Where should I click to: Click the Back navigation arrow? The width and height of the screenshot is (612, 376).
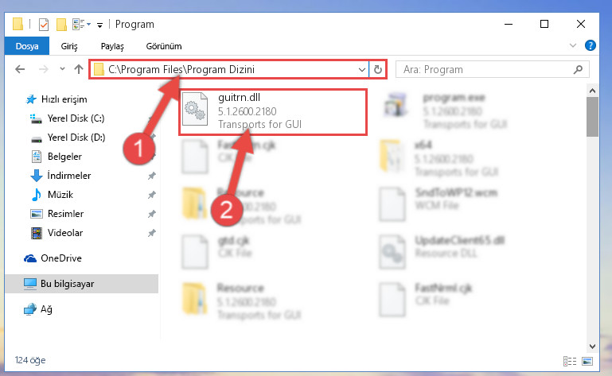point(20,69)
